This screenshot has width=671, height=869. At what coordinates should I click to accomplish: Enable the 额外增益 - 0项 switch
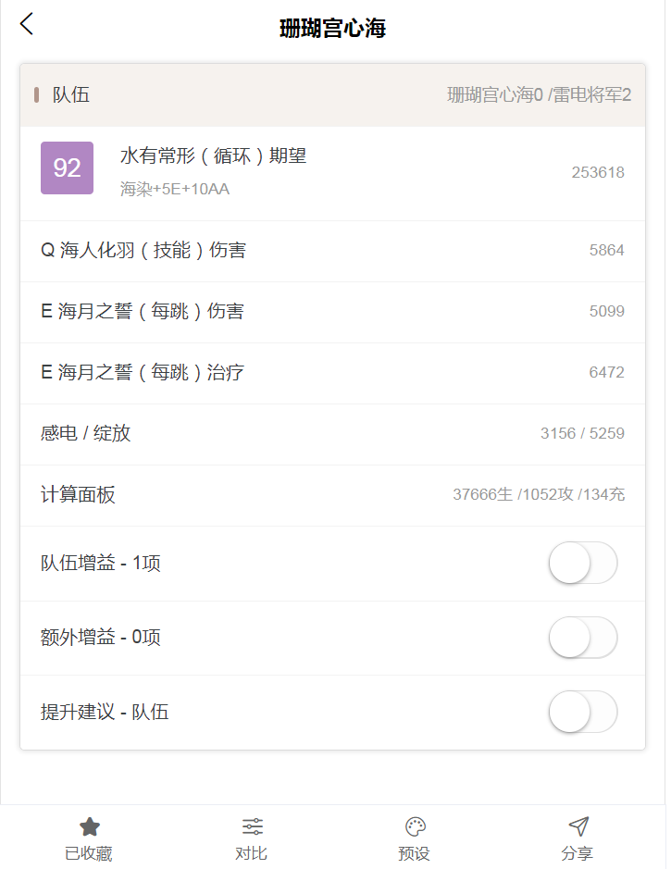[583, 637]
